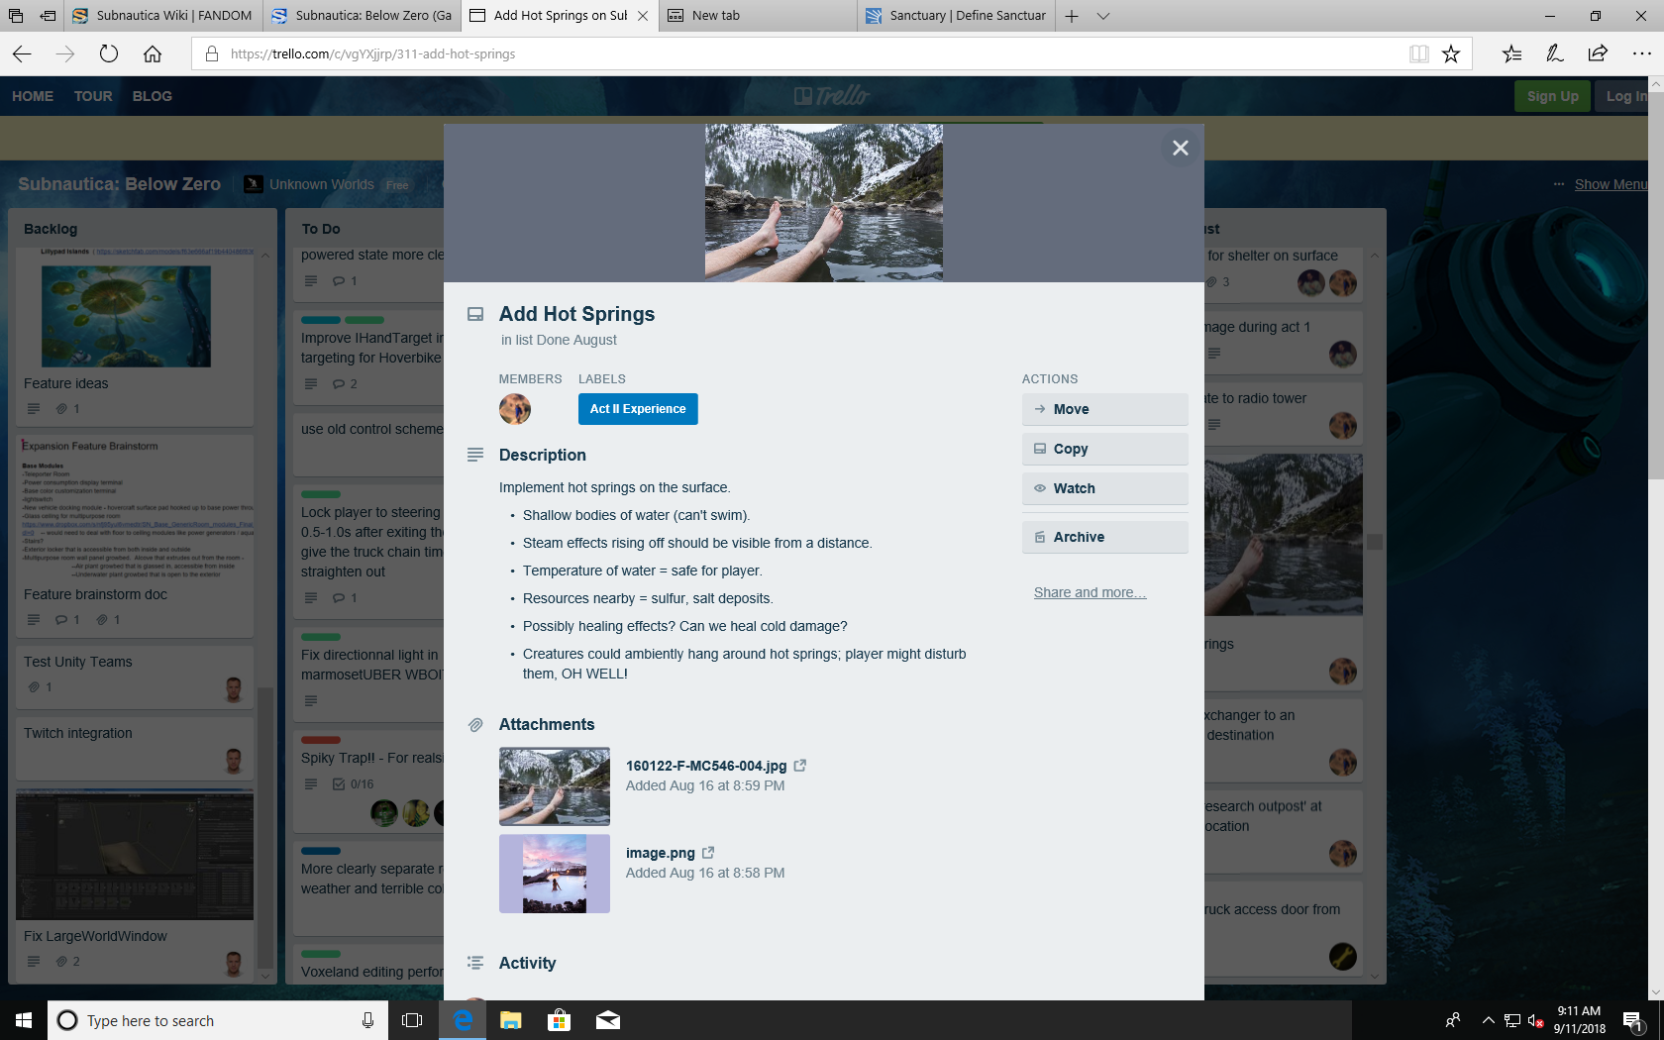
Task: Open the BLOG menu item
Action: (153, 96)
